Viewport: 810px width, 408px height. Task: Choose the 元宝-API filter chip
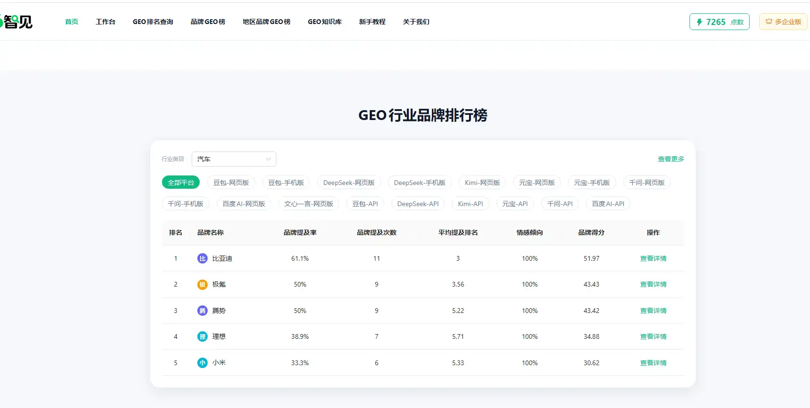click(x=515, y=204)
